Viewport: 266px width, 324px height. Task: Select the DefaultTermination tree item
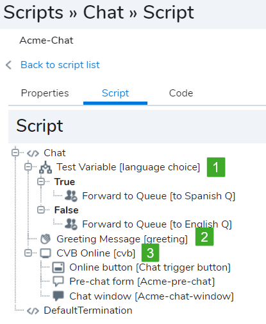pyautogui.click(x=88, y=310)
